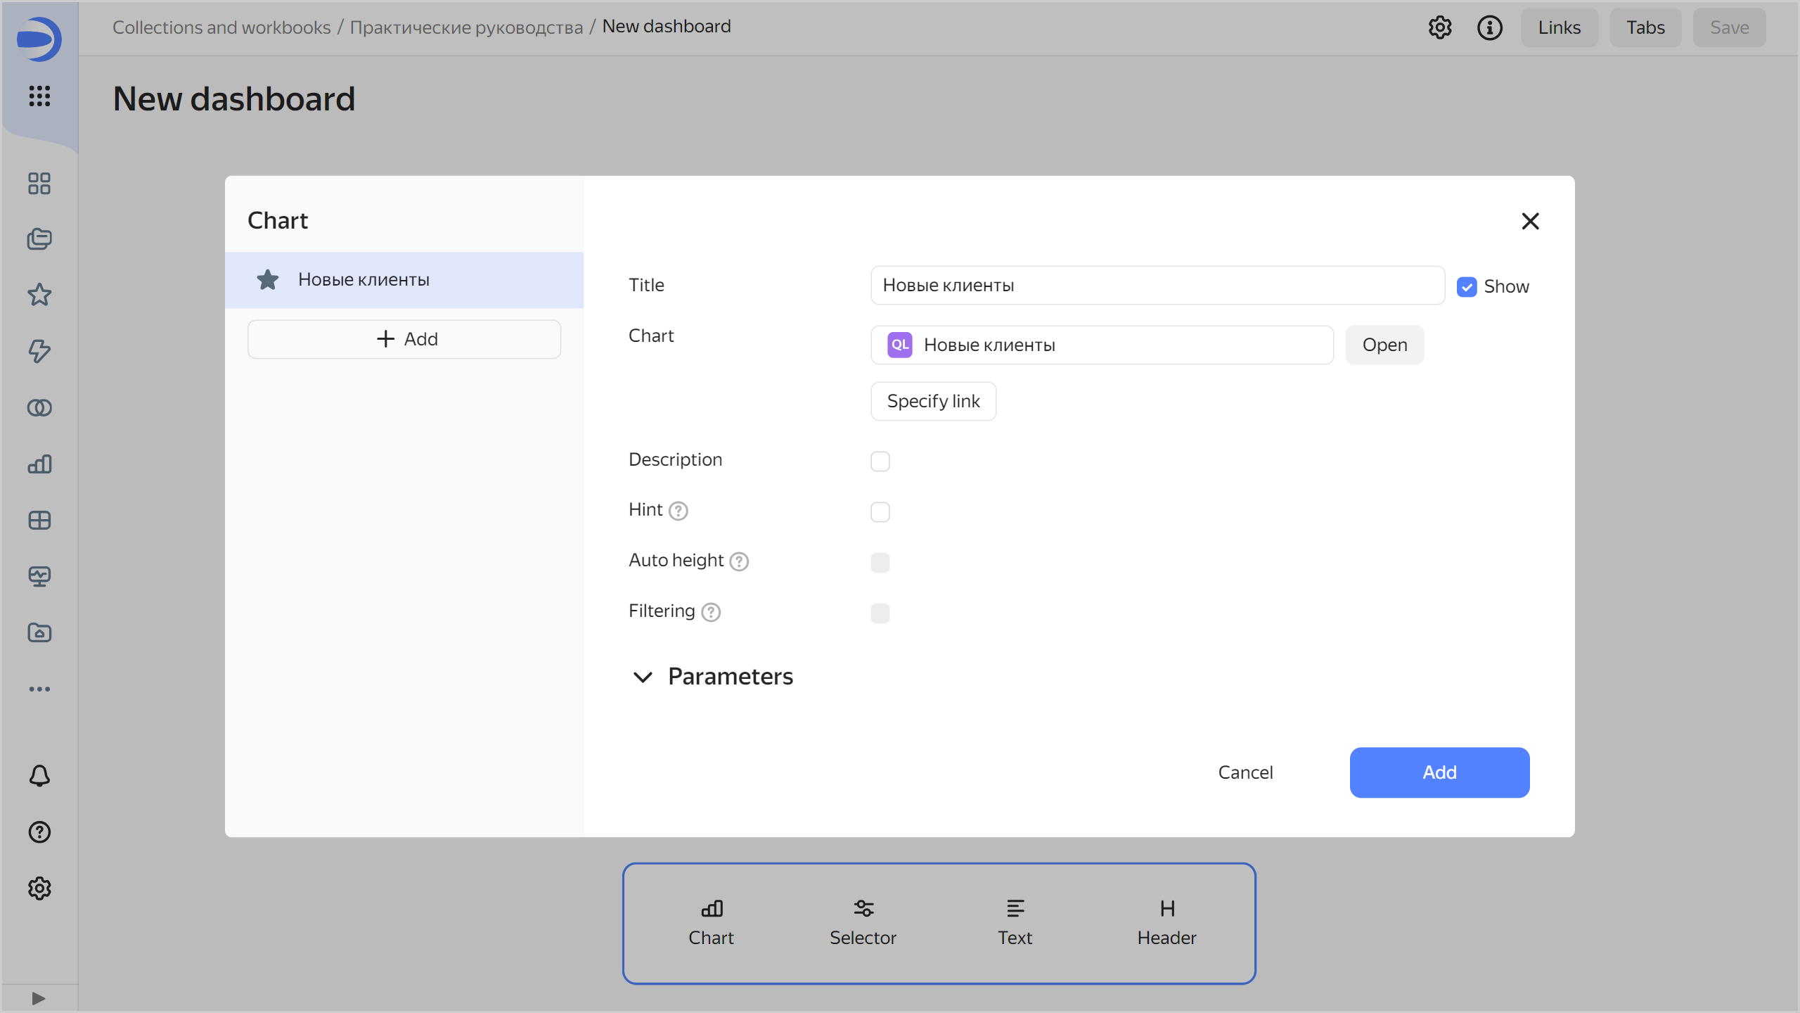Click the Specify link button
1800x1013 pixels.
coord(933,401)
